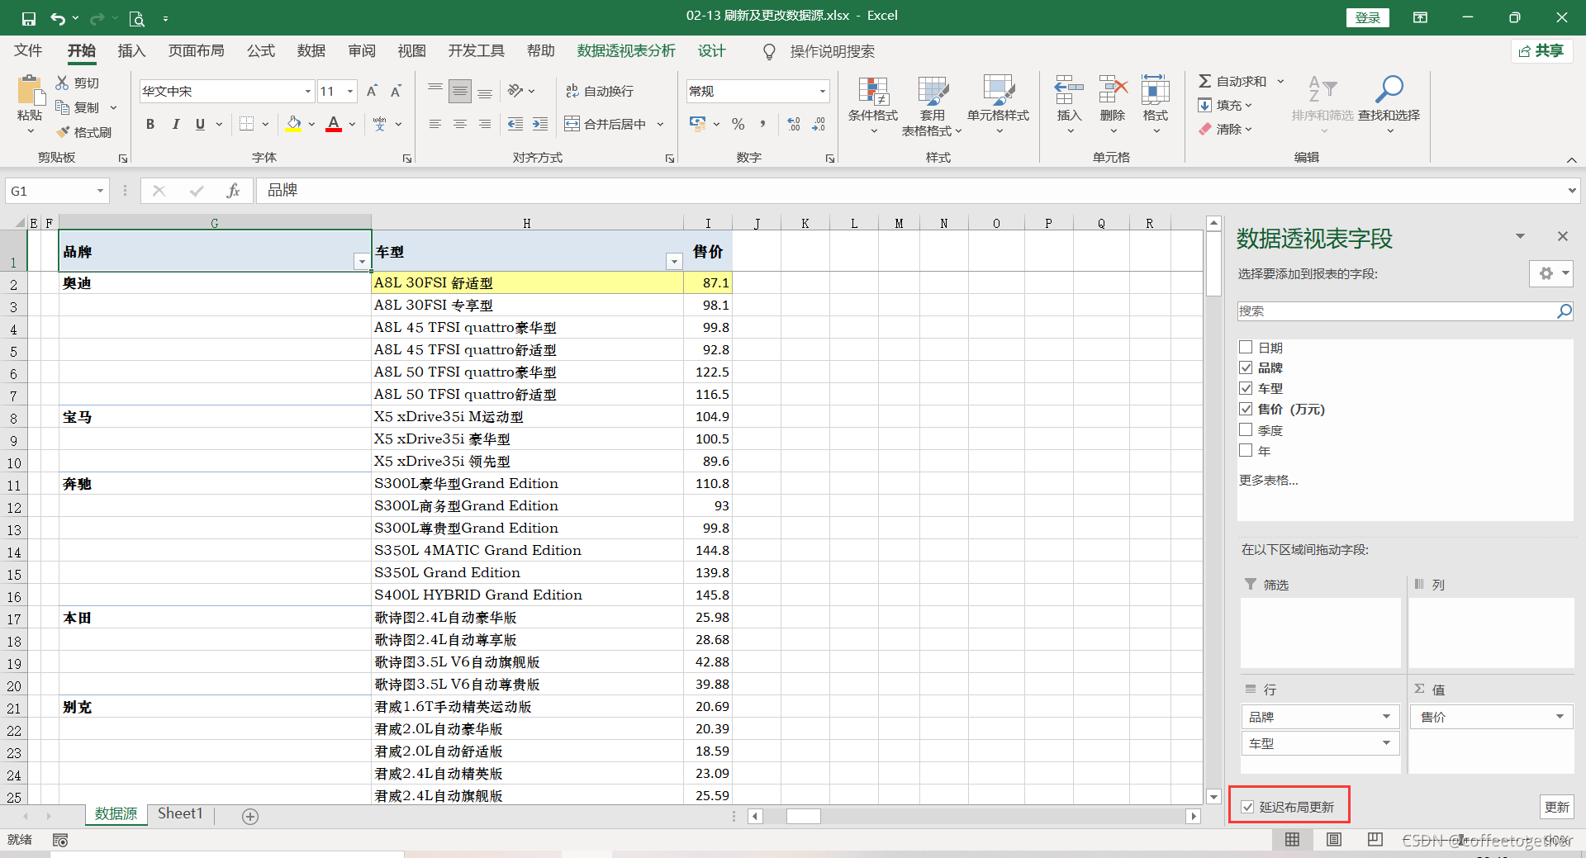Image resolution: width=1586 pixels, height=858 pixels.
Task: Click the Cut scissors icon
Action: [63, 83]
